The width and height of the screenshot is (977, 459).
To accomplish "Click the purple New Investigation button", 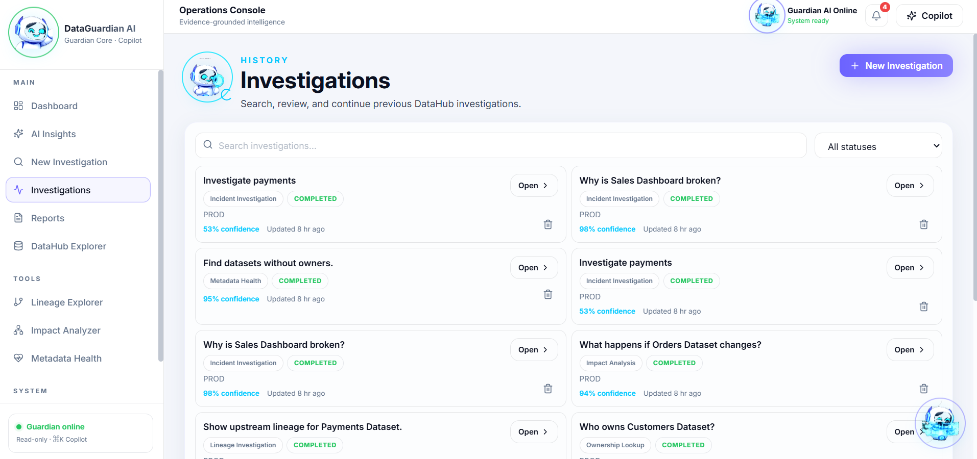I will 896,66.
